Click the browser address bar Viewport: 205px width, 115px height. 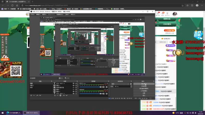pyautogui.click(x=102, y=5)
